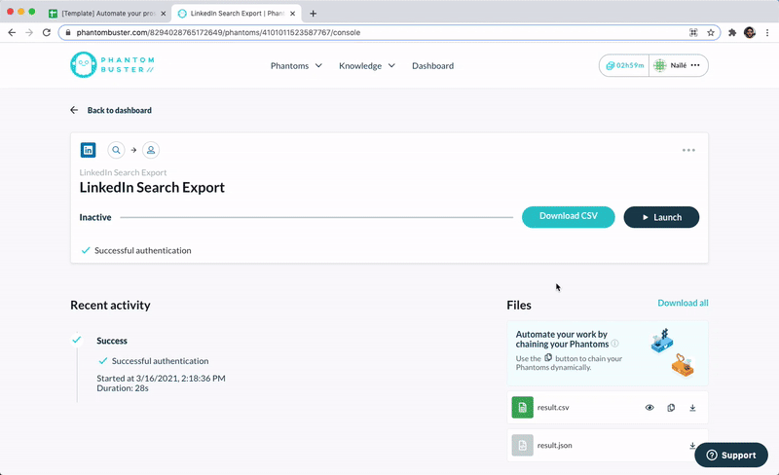Click the browser back button

(x=12, y=32)
